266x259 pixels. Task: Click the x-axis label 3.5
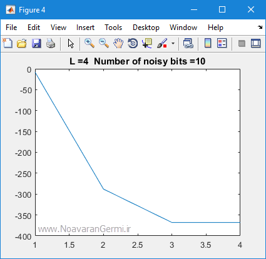click(x=206, y=245)
